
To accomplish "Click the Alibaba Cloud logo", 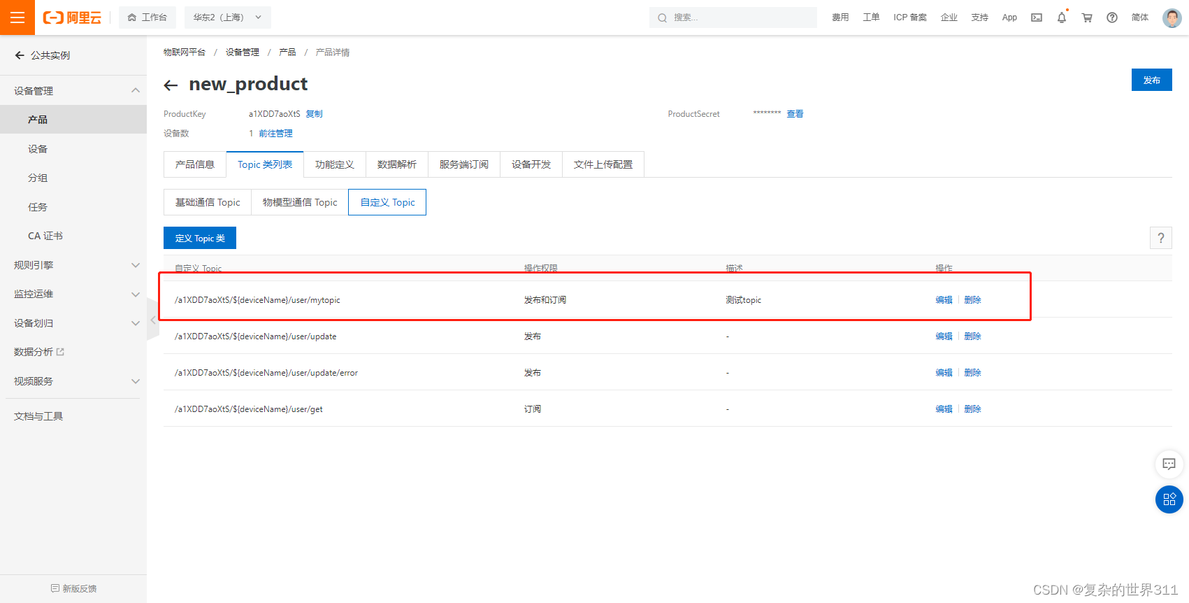I will [x=72, y=17].
